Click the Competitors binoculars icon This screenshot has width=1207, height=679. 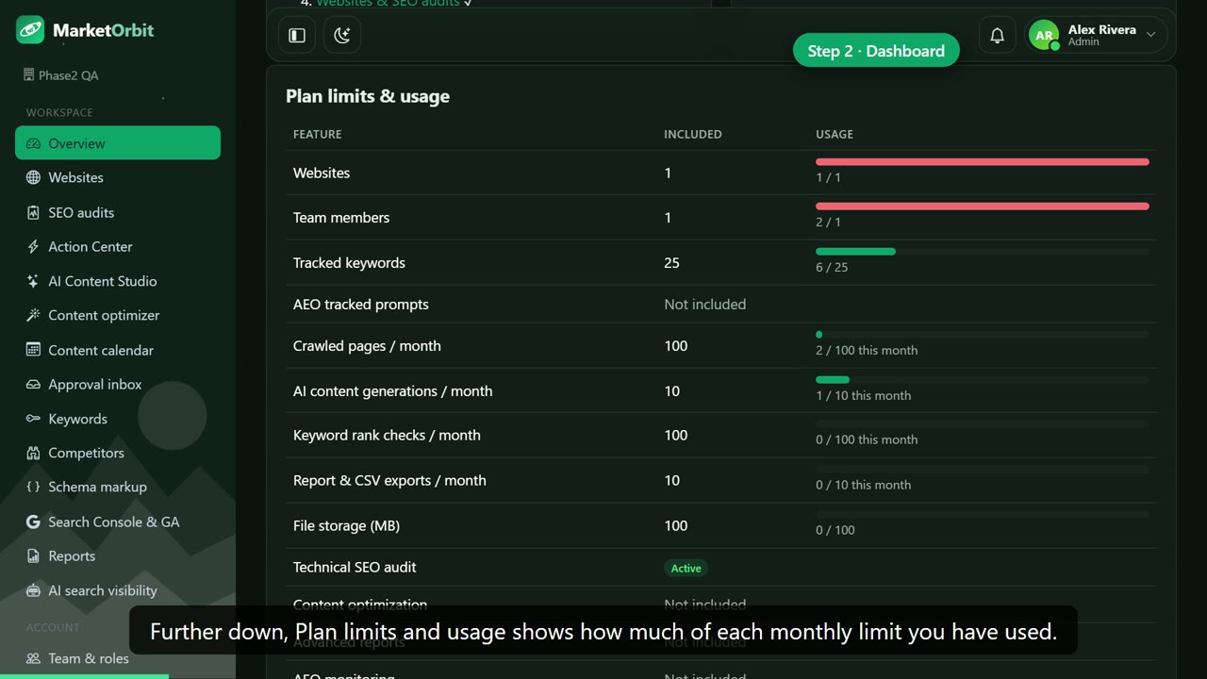(x=34, y=453)
